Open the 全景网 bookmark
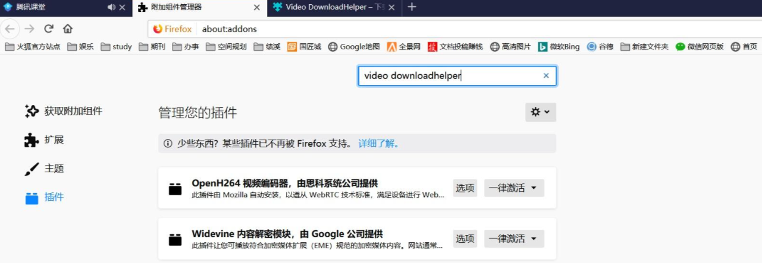 click(404, 47)
